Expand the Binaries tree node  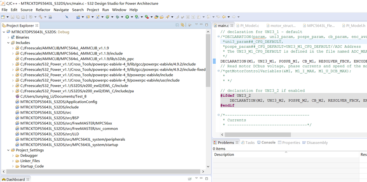click(8, 37)
